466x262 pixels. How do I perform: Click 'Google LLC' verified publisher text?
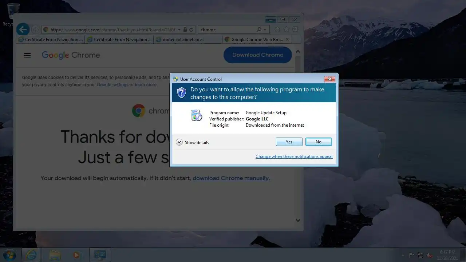(x=257, y=119)
